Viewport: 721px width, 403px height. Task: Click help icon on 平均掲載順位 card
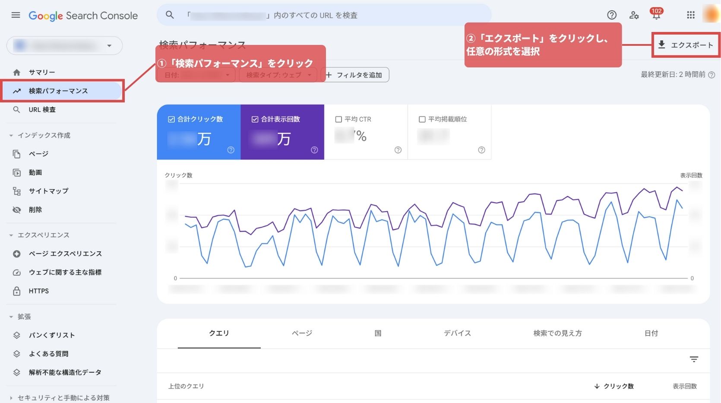click(x=482, y=150)
